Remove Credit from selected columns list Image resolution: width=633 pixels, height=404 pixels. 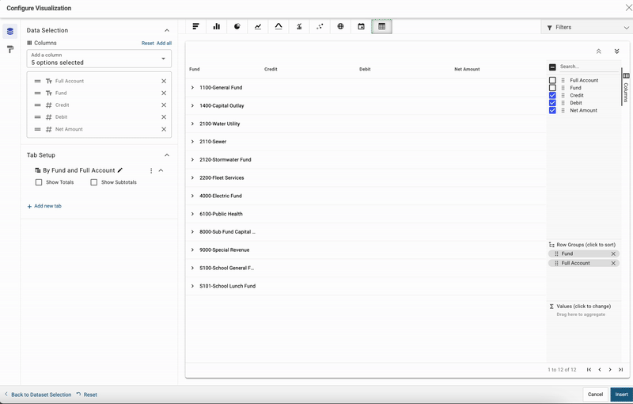tap(164, 105)
